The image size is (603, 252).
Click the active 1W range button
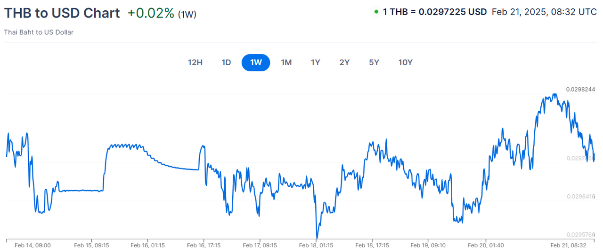pyautogui.click(x=256, y=63)
